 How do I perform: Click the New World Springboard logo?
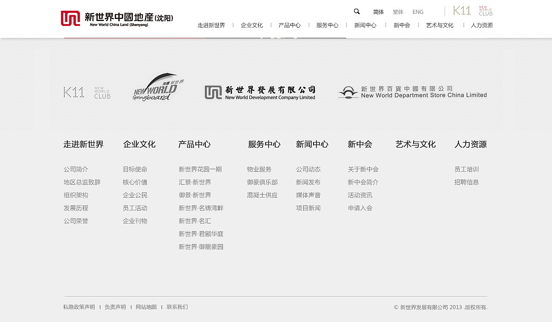click(157, 87)
